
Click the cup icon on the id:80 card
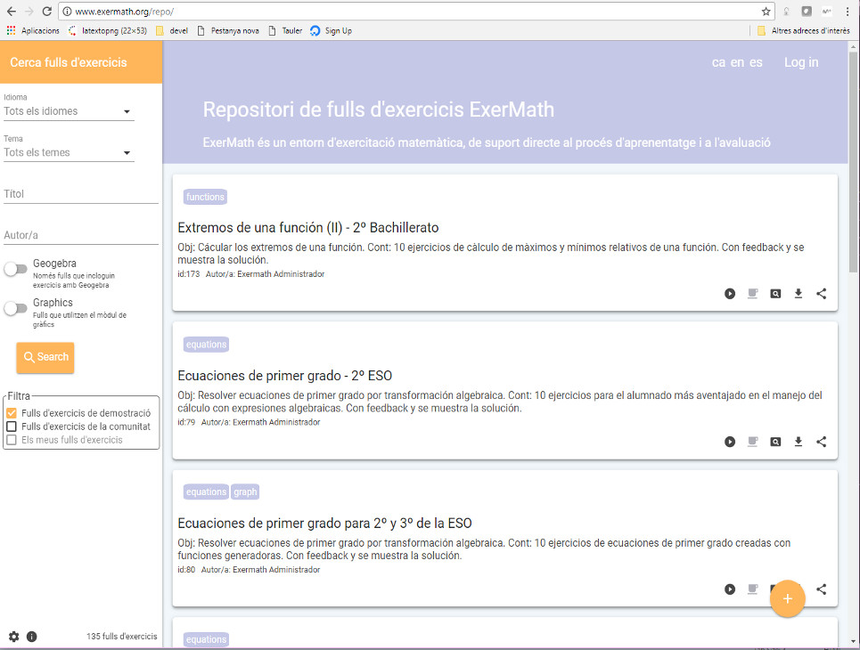pos(752,589)
